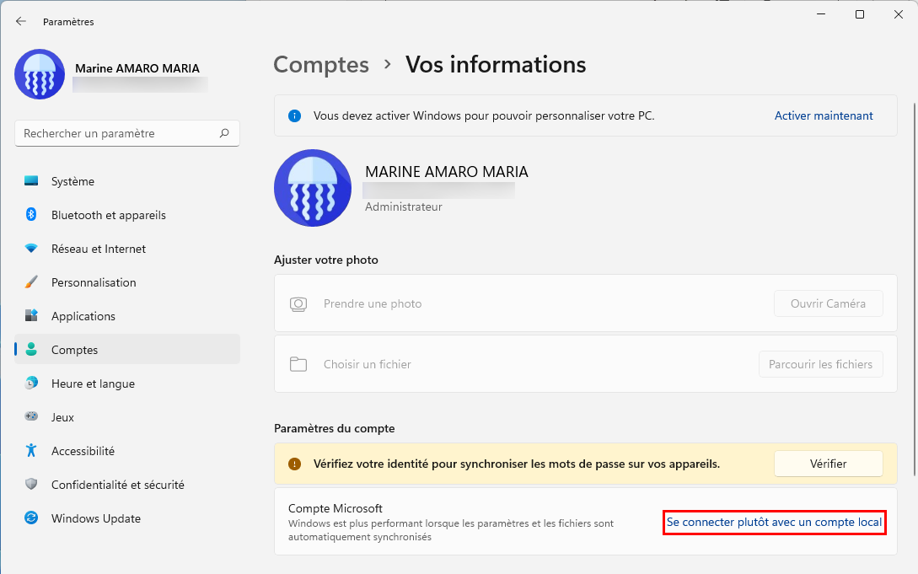Image resolution: width=918 pixels, height=574 pixels.
Task: Click the Compte Microsoft heading text
Action: [336, 508]
